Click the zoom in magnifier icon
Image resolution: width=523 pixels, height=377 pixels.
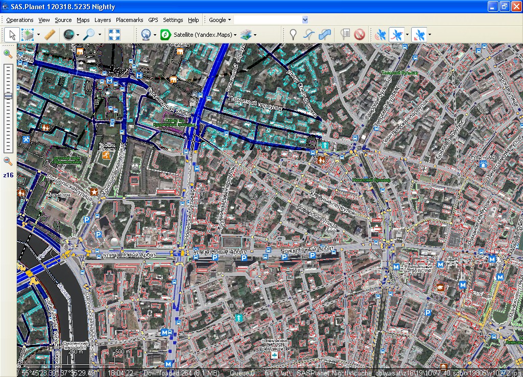click(x=8, y=54)
